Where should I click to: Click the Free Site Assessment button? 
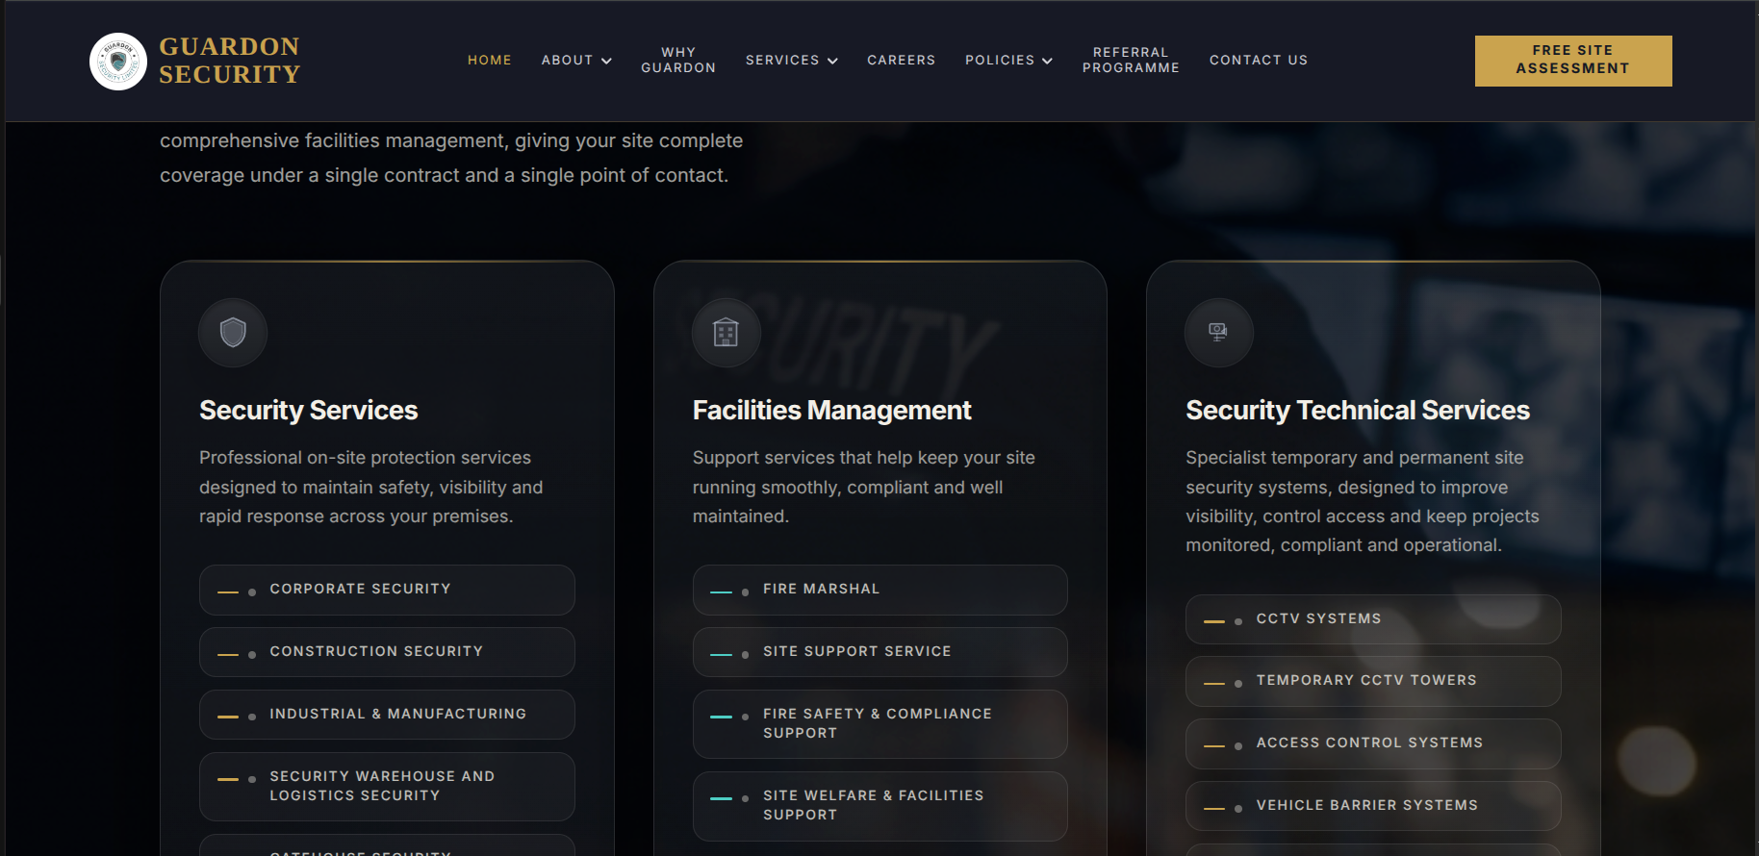click(x=1573, y=61)
